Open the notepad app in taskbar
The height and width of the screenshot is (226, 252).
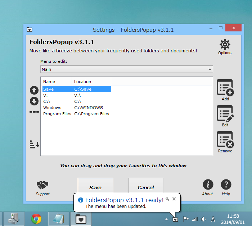(x=59, y=219)
